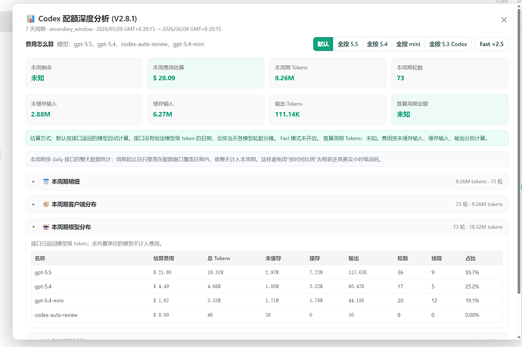Click the 线程 column header
The image size is (522, 347).
[x=437, y=258]
